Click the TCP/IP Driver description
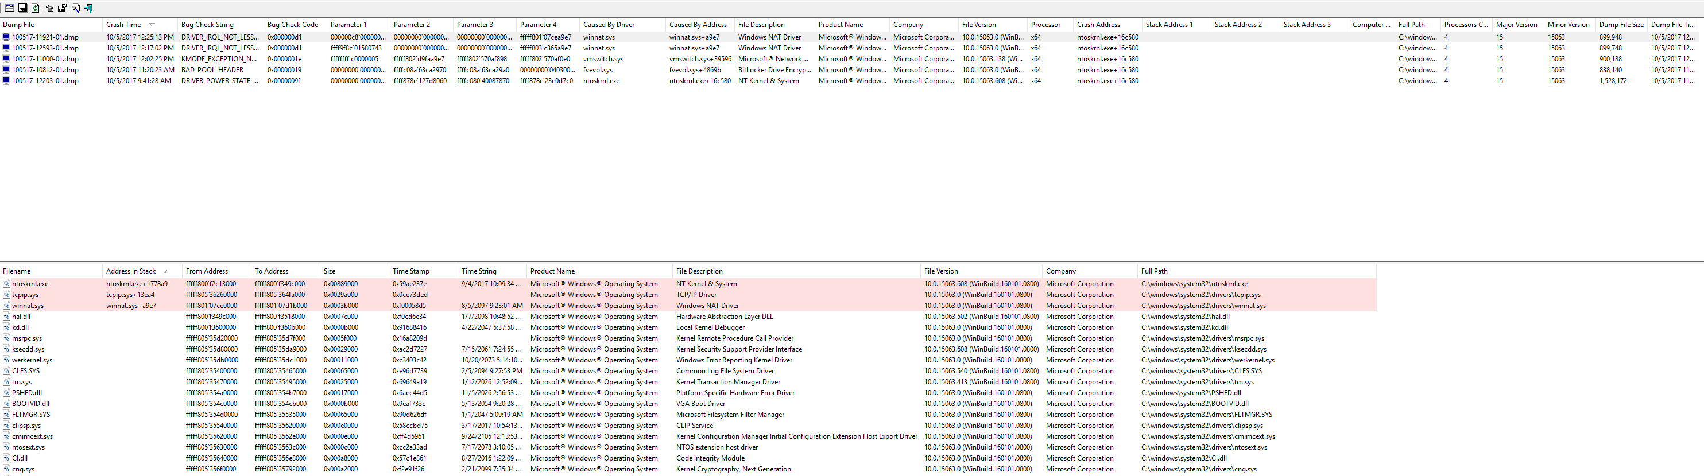 [696, 295]
